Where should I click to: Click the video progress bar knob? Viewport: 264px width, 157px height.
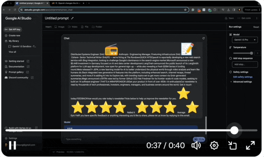[234, 130]
